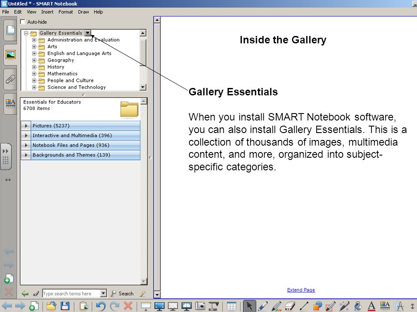
Task: Expand the Mathematics folder
Action: click(x=34, y=74)
